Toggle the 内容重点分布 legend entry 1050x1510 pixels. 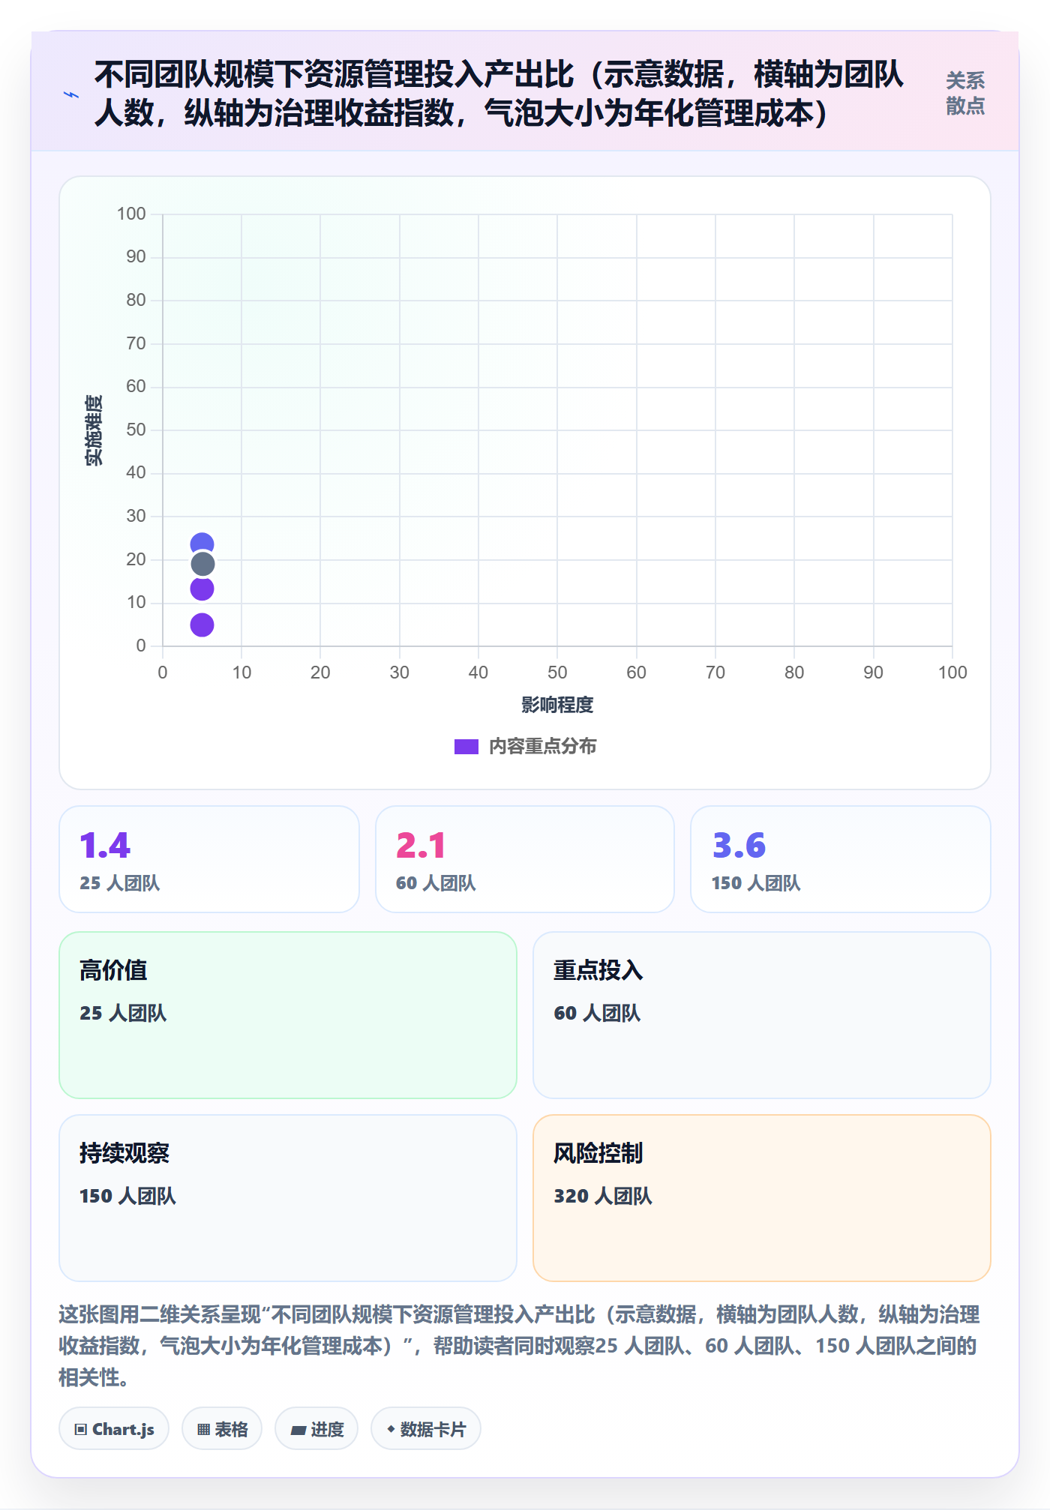point(525,746)
